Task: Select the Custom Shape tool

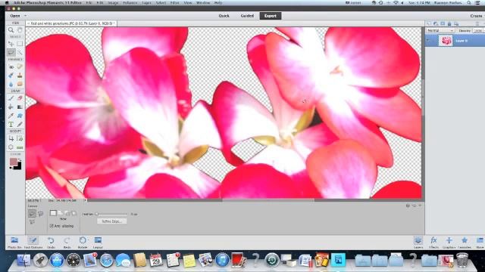Action: coord(20,116)
